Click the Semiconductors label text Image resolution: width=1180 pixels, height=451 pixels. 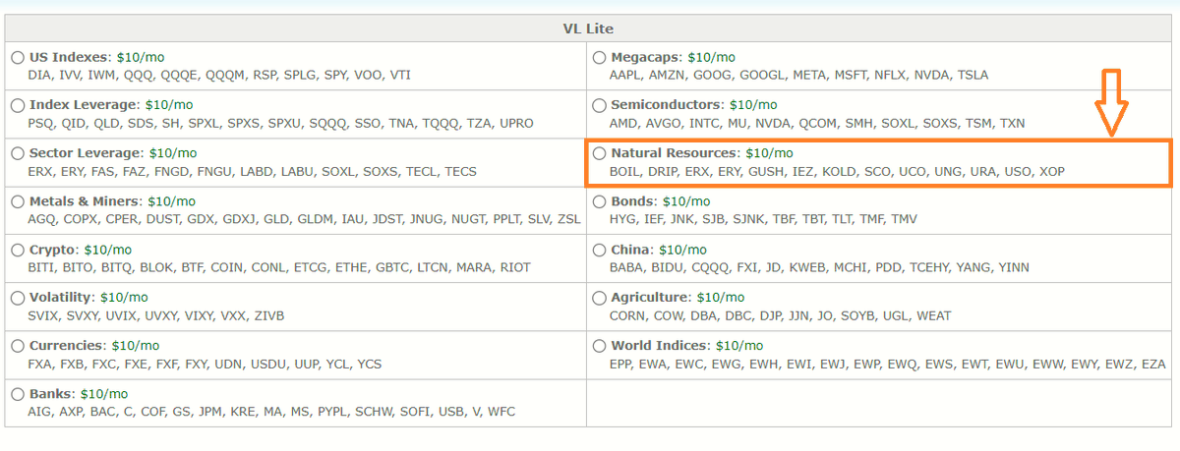click(x=668, y=104)
